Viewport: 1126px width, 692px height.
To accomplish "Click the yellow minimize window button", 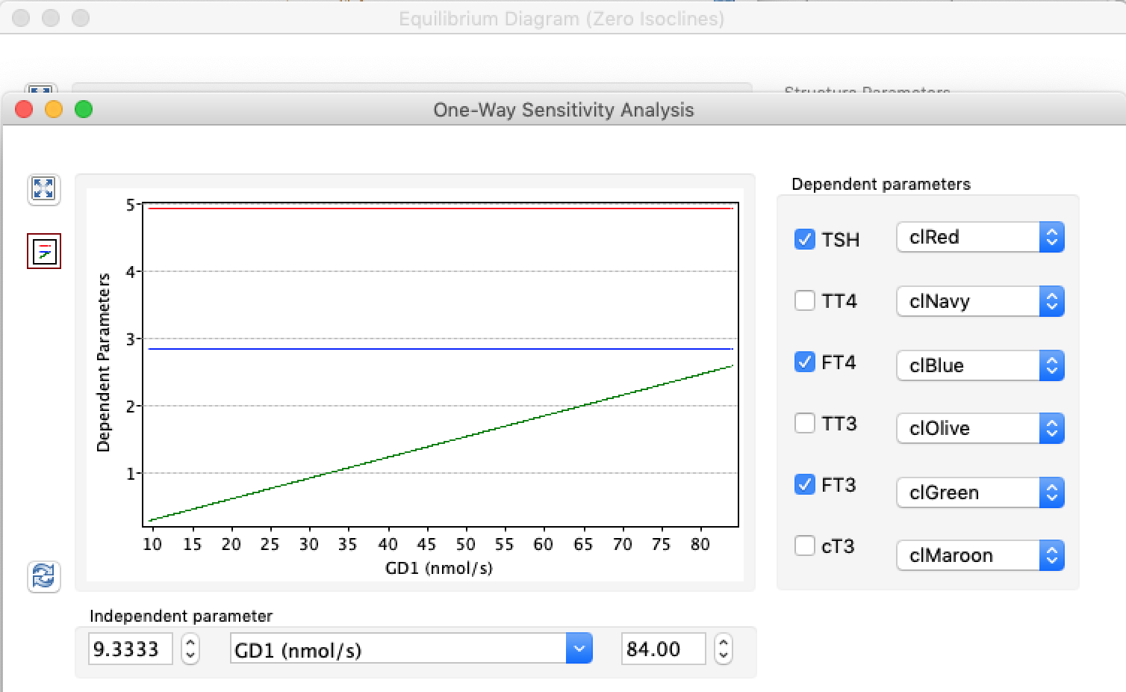I will point(54,110).
